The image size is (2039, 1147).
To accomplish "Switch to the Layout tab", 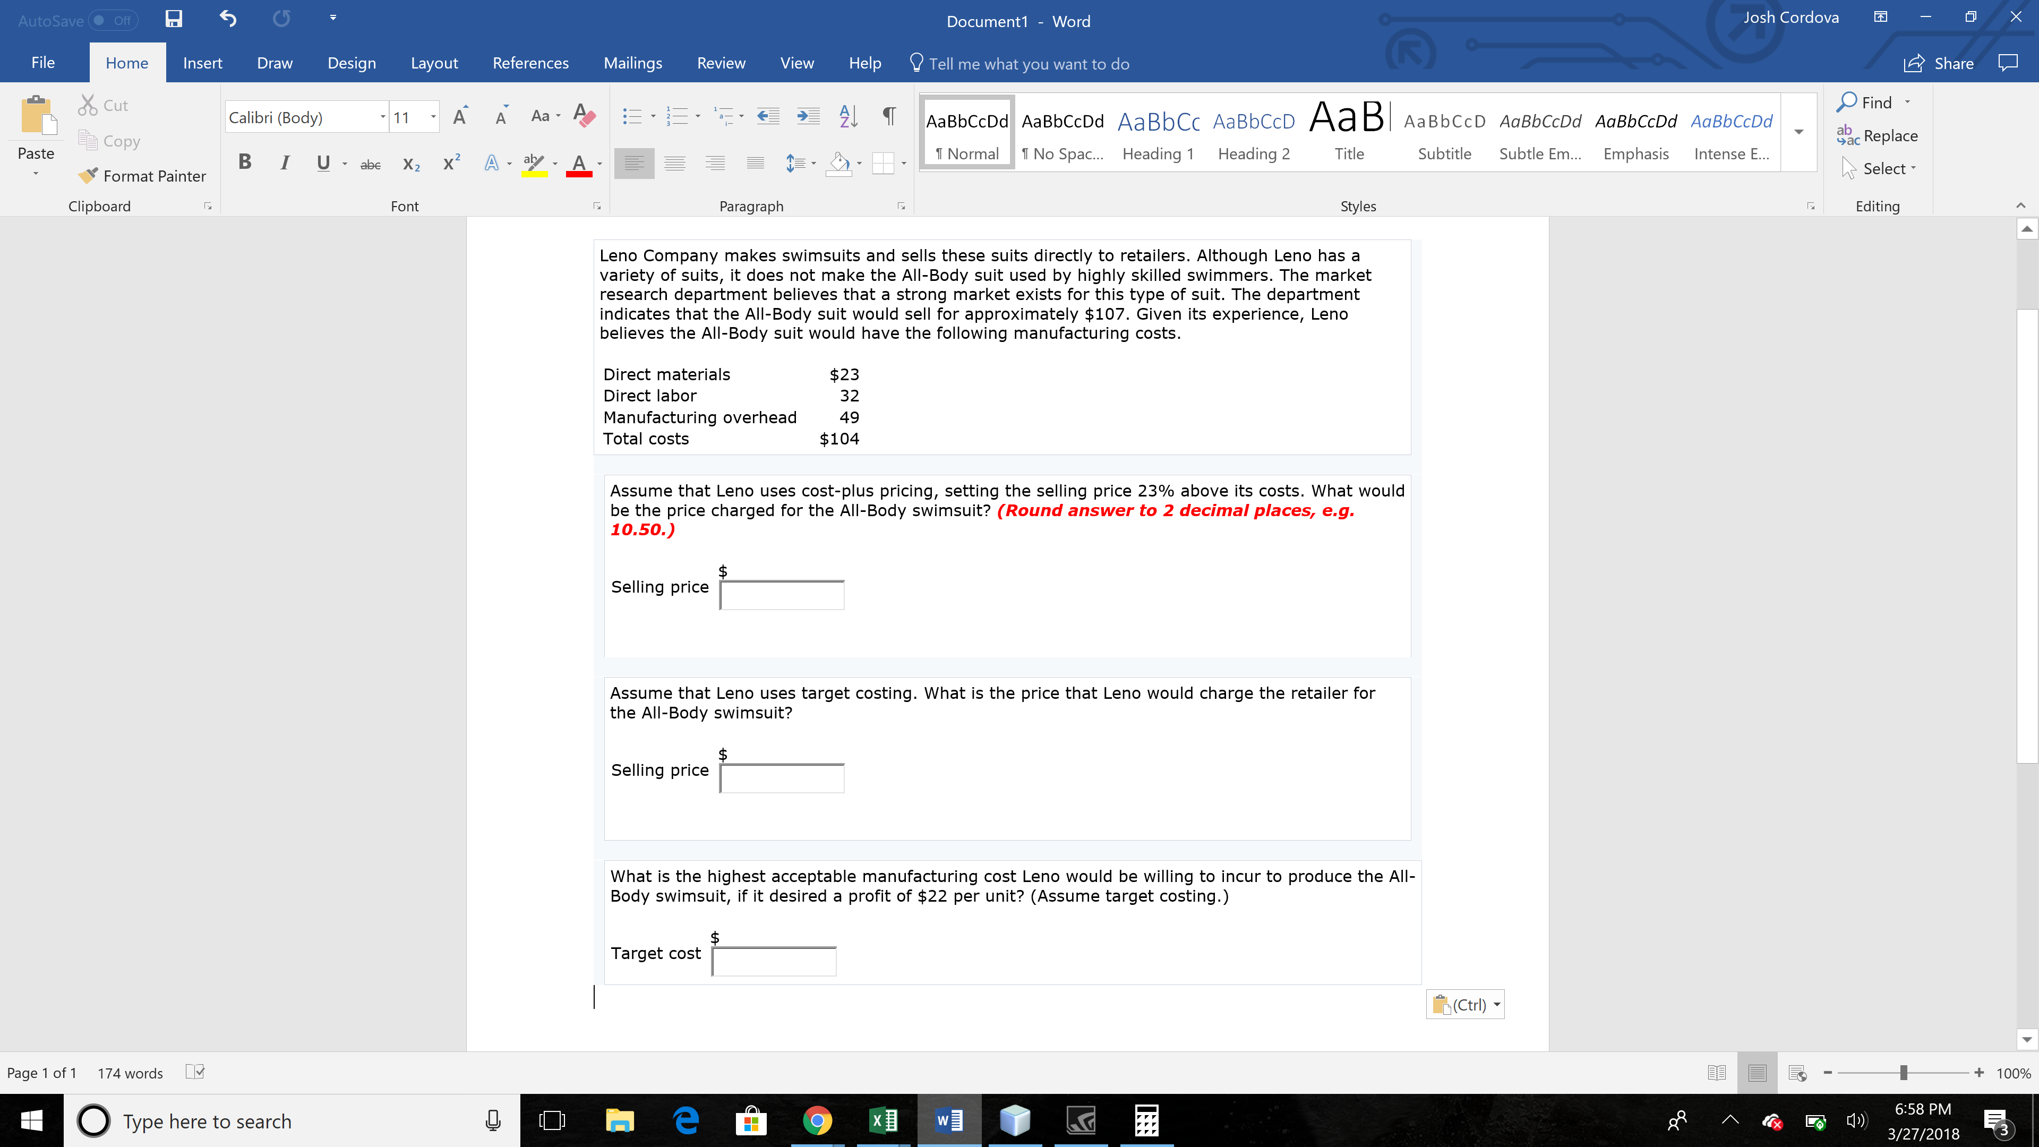I will pos(434,63).
